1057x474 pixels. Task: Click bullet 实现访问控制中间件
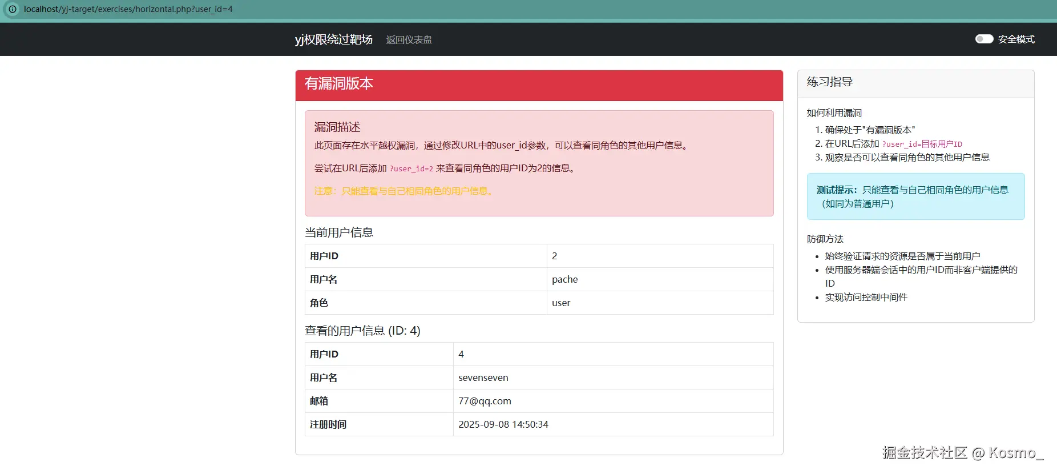click(x=866, y=297)
